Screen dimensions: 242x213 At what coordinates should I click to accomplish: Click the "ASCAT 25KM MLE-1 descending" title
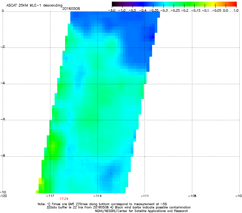click(34, 5)
